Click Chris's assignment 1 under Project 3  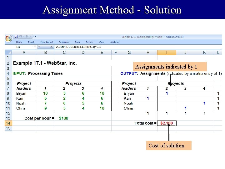click(x=186, y=108)
